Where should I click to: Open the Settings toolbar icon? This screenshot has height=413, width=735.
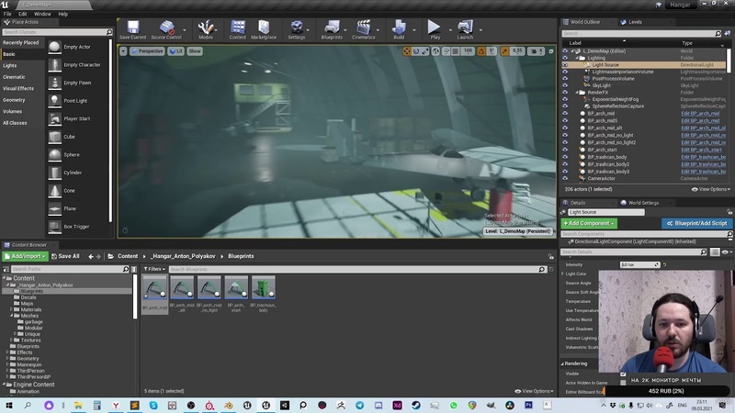tap(296, 29)
